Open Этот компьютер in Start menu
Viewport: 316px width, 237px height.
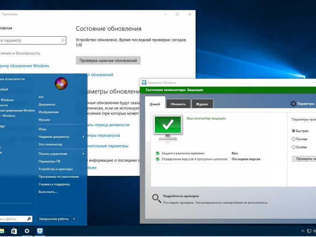(x=51, y=144)
